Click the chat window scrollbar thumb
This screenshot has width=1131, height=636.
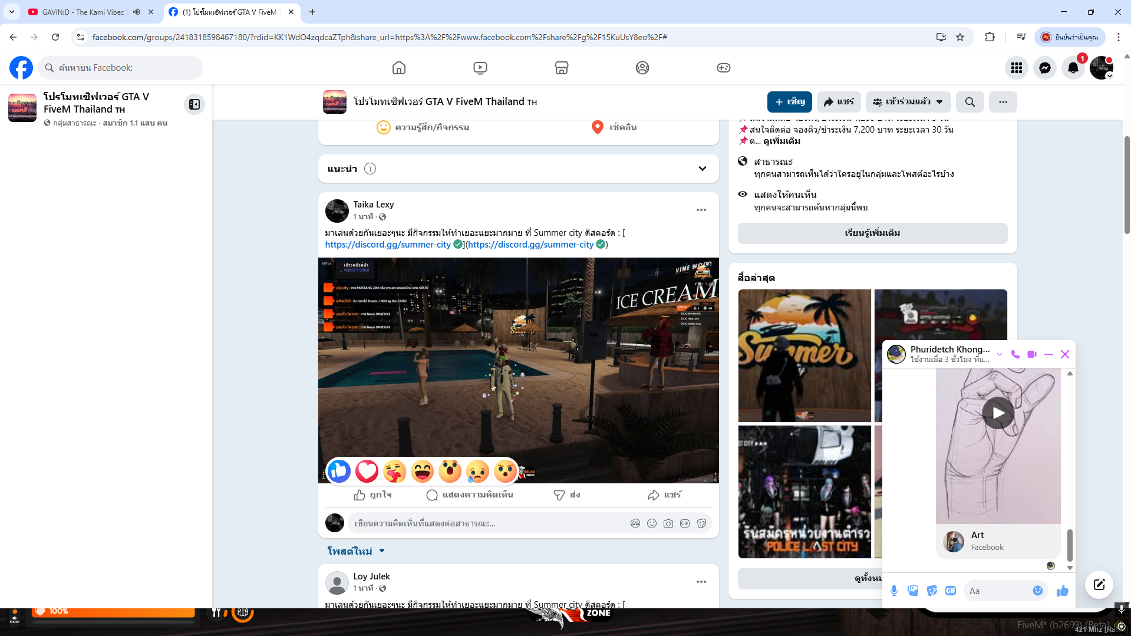tap(1070, 545)
